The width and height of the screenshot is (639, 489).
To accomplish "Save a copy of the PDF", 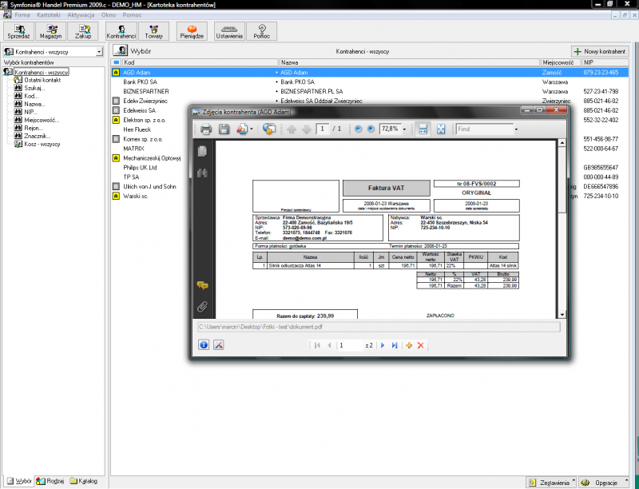I will [224, 129].
